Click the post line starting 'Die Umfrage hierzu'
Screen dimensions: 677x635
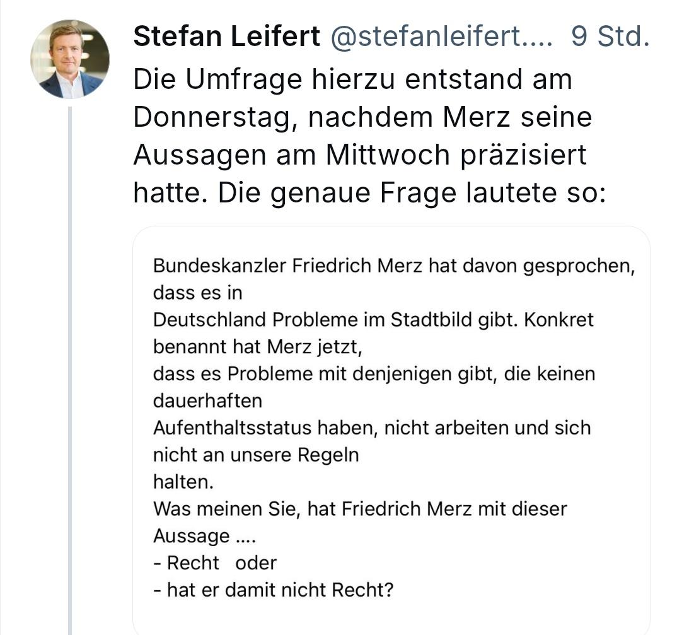tap(353, 80)
